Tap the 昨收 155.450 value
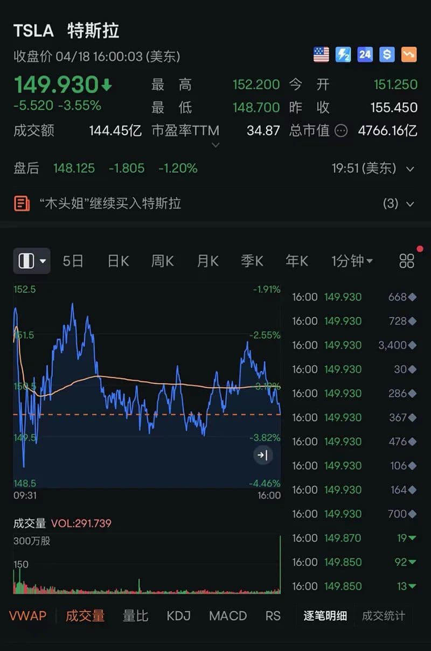The height and width of the screenshot is (651, 431). [394, 108]
